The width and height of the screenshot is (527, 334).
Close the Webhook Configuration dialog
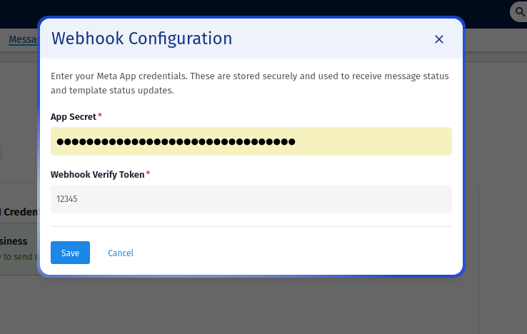point(439,39)
